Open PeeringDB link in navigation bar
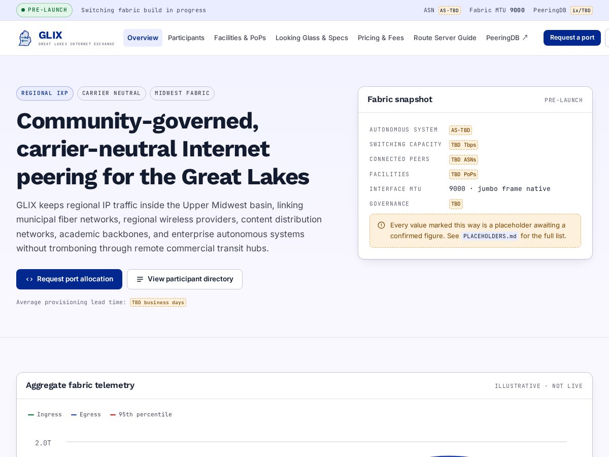Viewport: 609px width, 457px height. pos(507,38)
